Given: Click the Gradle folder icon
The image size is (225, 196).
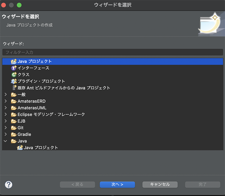Looking at the screenshot, I should tap(14, 134).
